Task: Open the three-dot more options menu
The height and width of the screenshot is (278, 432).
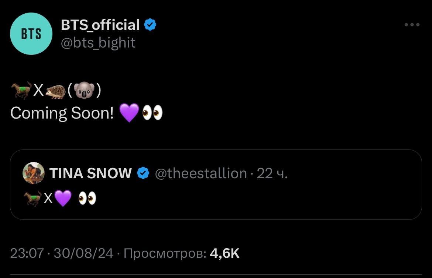Action: (411, 24)
